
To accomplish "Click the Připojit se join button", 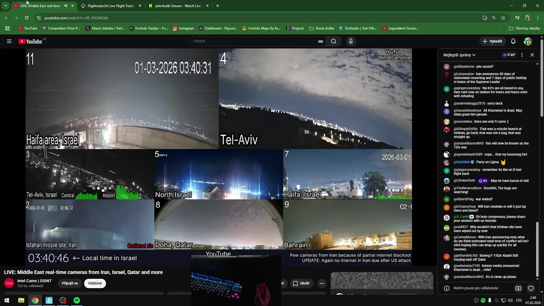I will tap(70, 283).
